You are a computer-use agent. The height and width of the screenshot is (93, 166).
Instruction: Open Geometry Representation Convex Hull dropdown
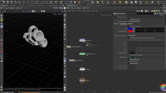coord(132,36)
